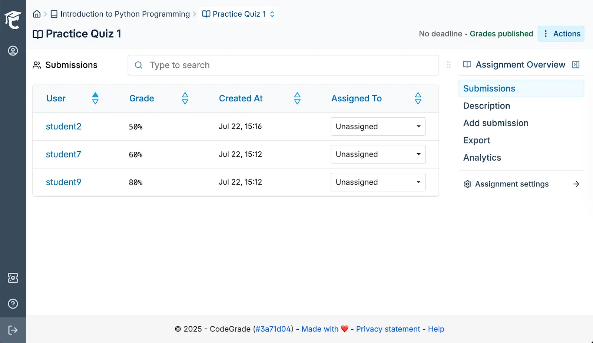
Task: Open student2 submission link
Action: pos(63,127)
